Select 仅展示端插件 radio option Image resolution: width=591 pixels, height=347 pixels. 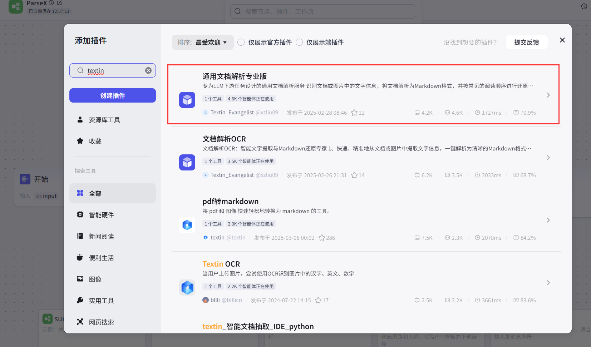pos(299,42)
